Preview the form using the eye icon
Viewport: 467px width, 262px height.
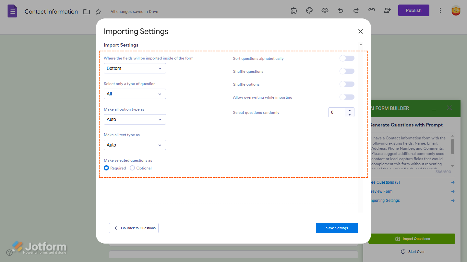pos(325,10)
